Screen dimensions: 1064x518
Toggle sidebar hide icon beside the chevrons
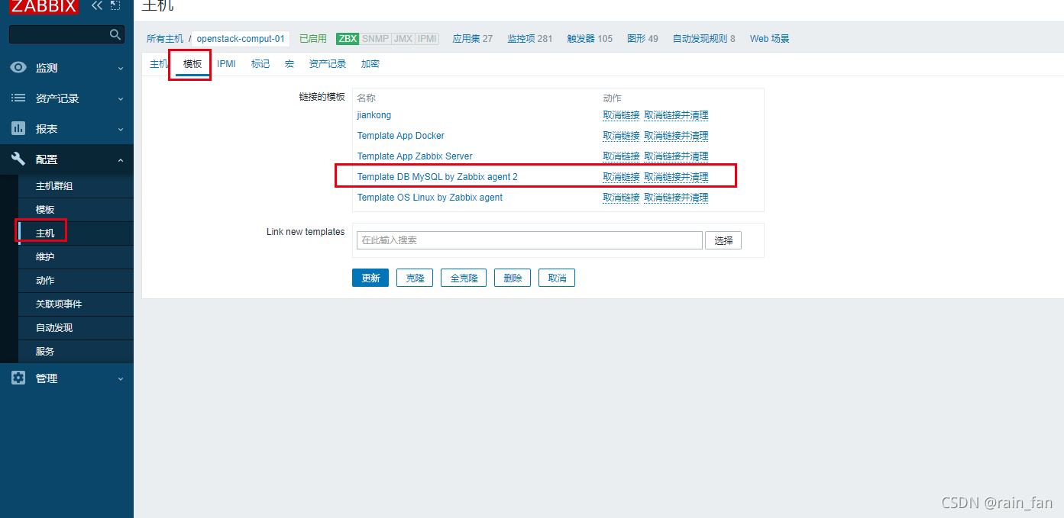(115, 5)
